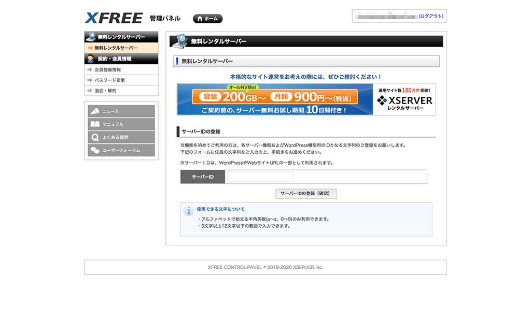Click the XFREE logo

(x=114, y=18)
